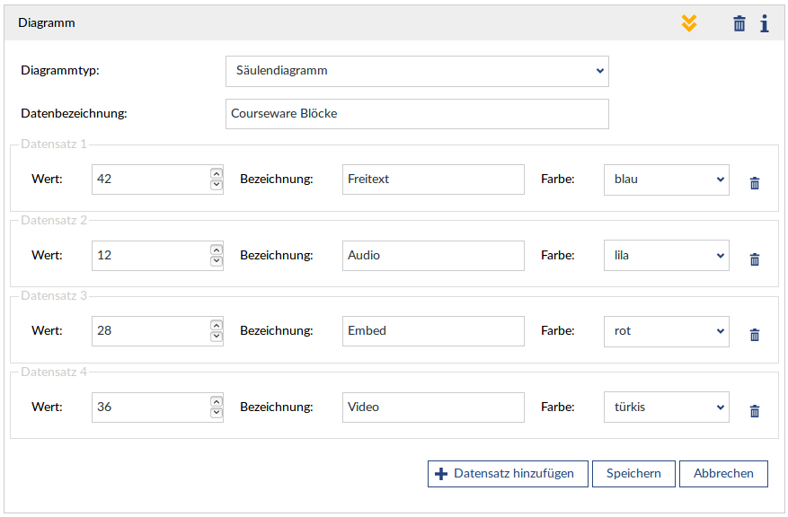Open the Farbe dropdown set to blau
The image size is (788, 517).
pos(666,180)
